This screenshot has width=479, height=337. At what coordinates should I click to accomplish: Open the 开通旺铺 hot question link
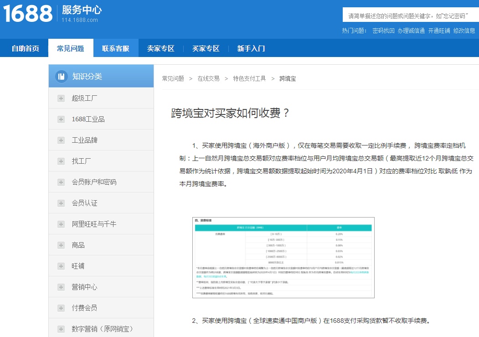point(439,31)
